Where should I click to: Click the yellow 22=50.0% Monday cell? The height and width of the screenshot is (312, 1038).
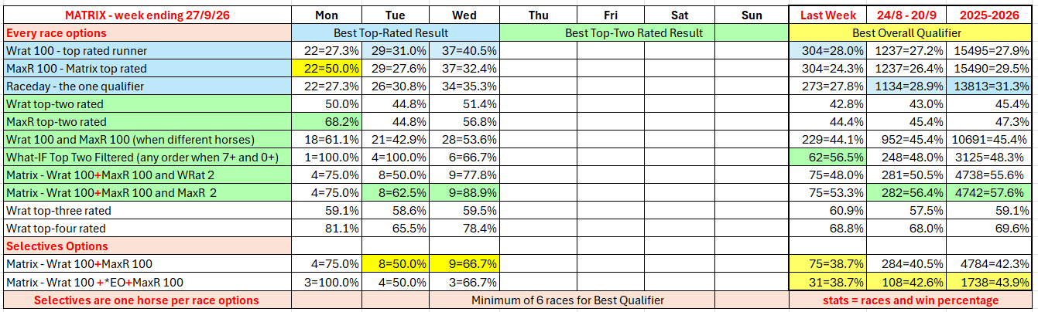click(x=326, y=69)
